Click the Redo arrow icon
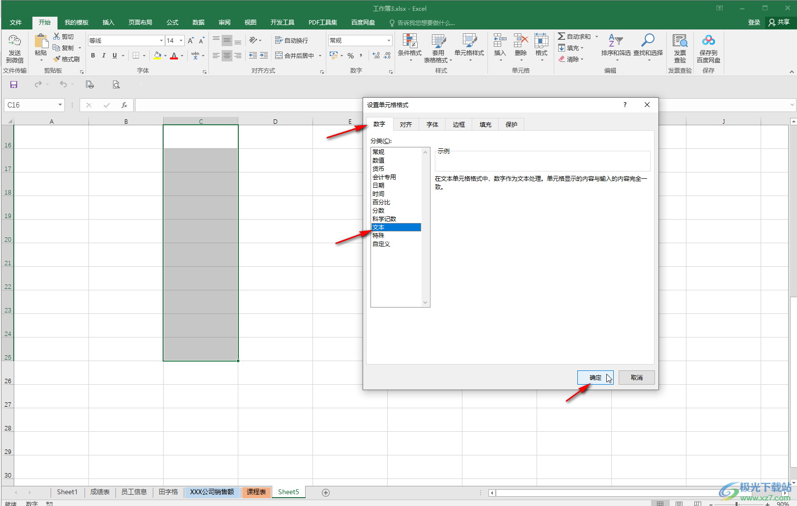The width and height of the screenshot is (797, 506). click(x=38, y=84)
